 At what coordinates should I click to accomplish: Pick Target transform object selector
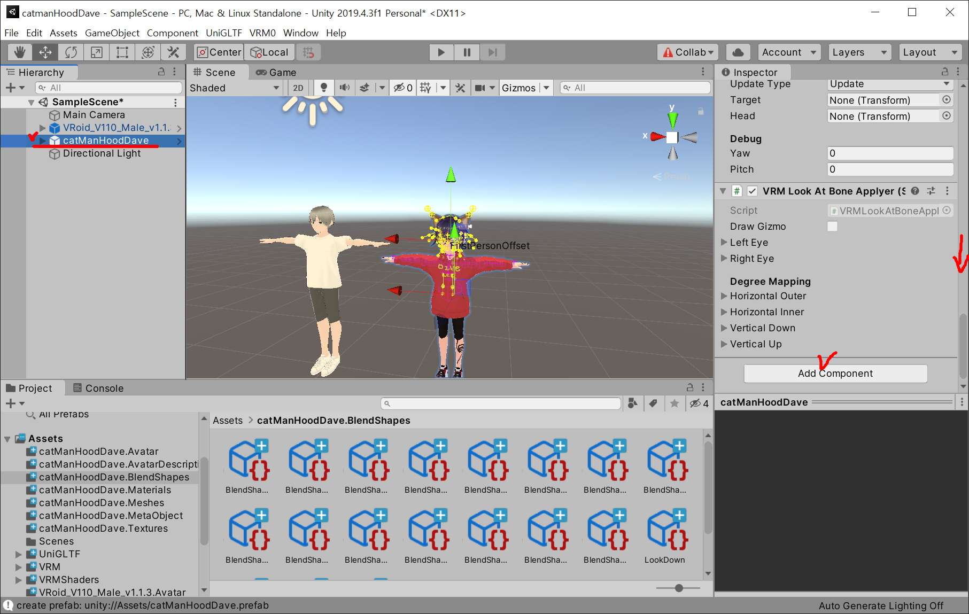[946, 100]
